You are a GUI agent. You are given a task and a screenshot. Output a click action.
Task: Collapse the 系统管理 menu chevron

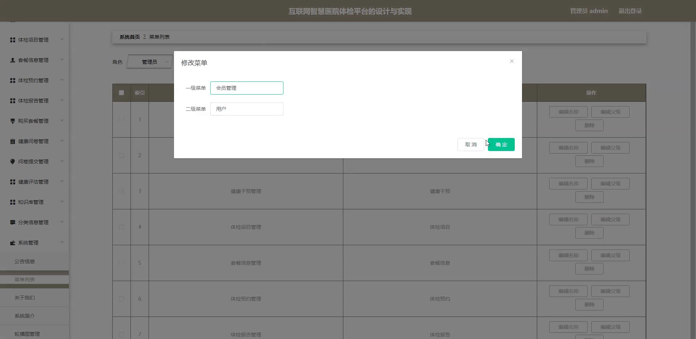(62, 242)
